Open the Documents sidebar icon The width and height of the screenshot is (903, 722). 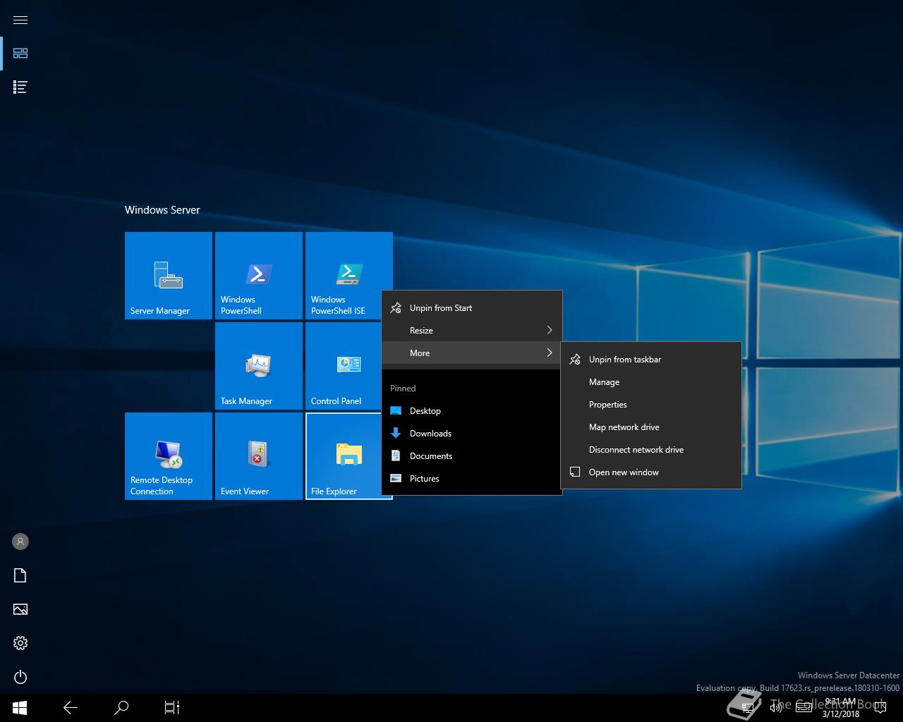point(20,575)
